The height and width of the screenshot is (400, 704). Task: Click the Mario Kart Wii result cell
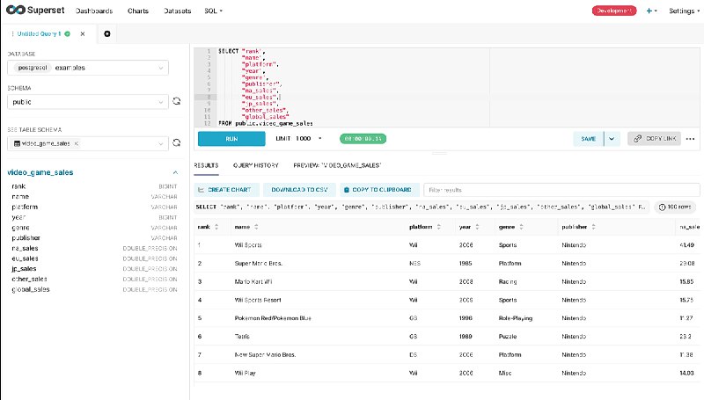pyautogui.click(x=253, y=281)
